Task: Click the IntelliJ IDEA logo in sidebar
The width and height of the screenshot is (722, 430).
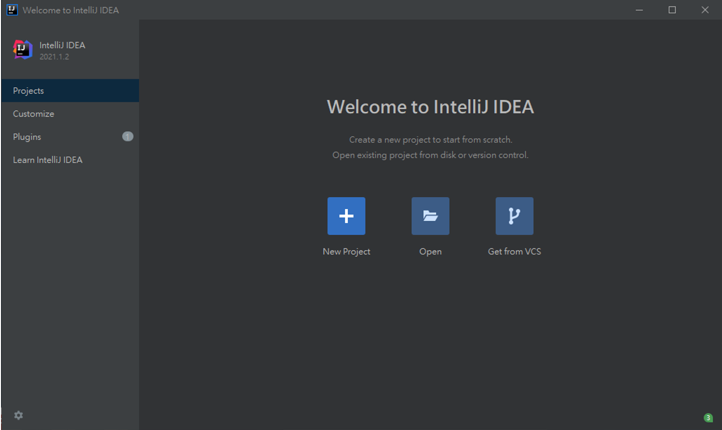Action: click(23, 50)
